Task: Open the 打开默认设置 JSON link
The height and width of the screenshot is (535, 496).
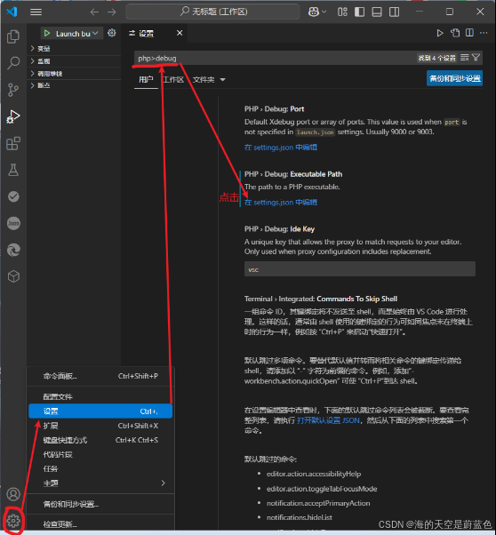Action: [x=328, y=420]
